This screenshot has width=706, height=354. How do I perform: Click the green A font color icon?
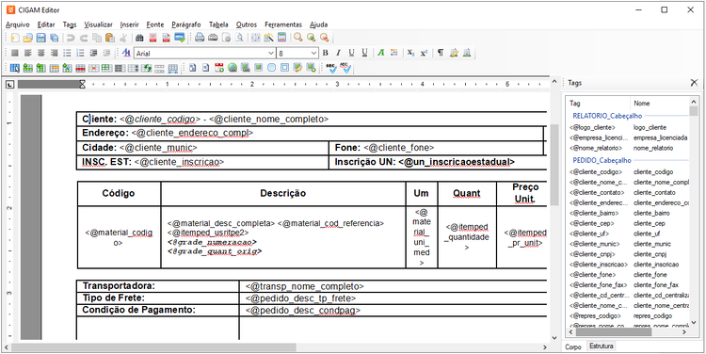point(381,53)
